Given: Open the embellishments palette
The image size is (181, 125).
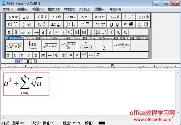Looking at the screenshot, I should pyautogui.click(x=42, y=17).
